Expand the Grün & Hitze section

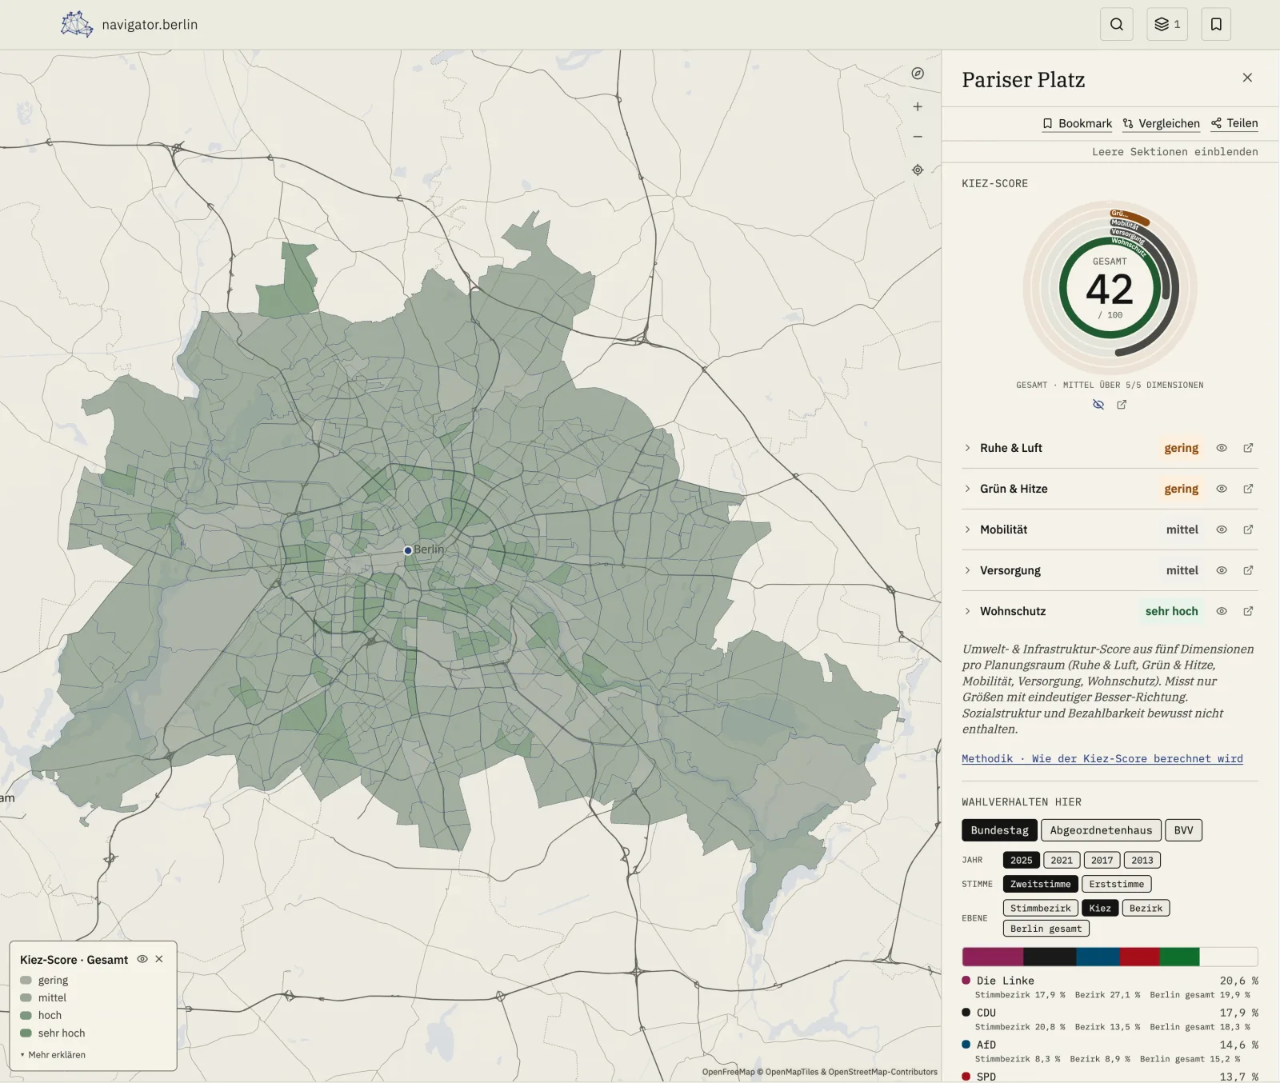pos(1014,489)
